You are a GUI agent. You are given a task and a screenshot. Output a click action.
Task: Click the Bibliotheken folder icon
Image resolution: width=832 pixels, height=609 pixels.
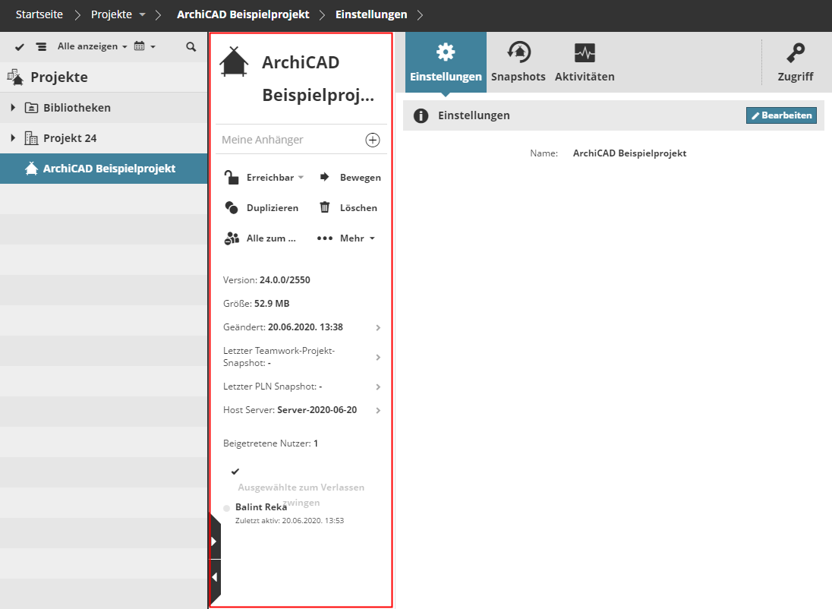click(31, 108)
